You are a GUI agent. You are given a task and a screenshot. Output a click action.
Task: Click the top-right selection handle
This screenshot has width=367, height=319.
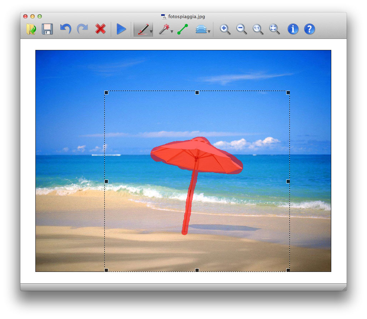[288, 92]
